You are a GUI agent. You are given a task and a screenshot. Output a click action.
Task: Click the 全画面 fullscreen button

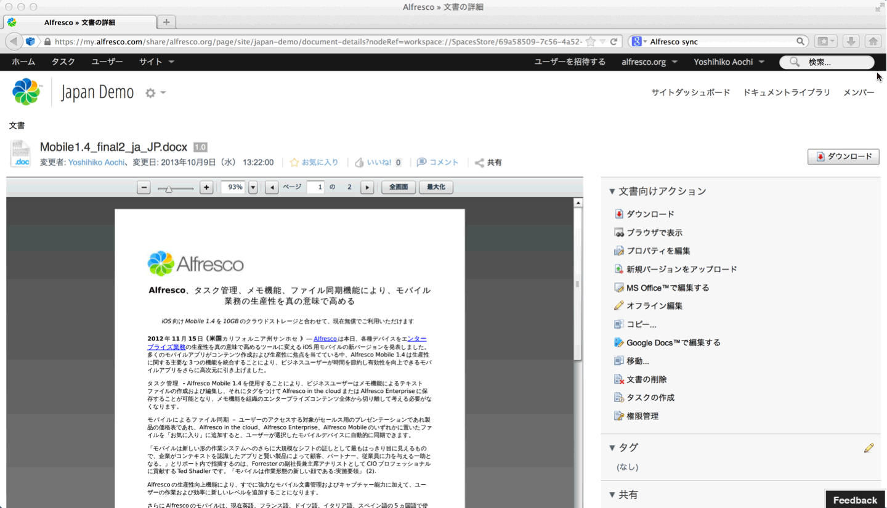coord(399,187)
